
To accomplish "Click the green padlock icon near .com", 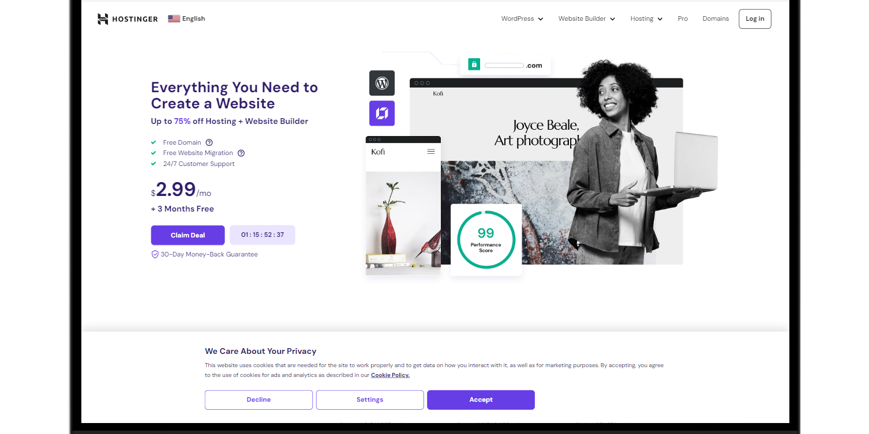I will (474, 65).
